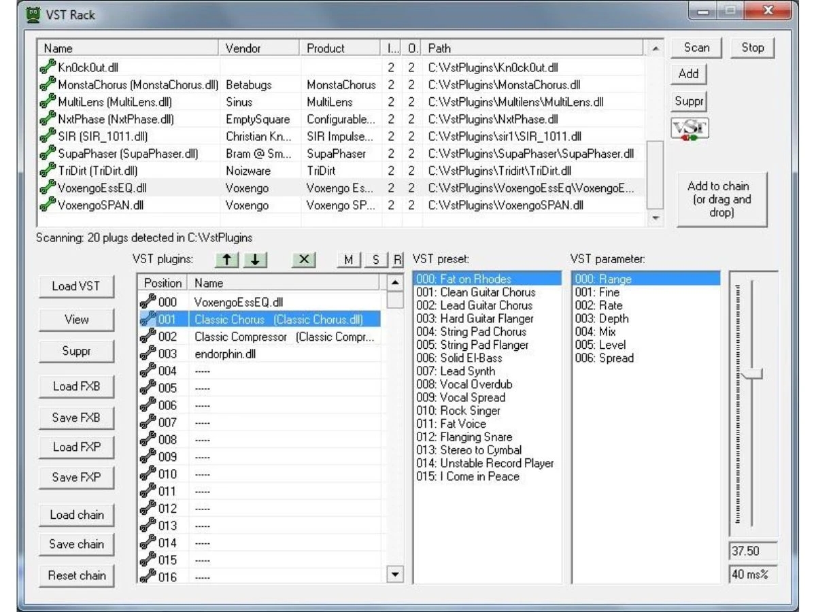Screen dimensions: 816x612
Task: Click plug icon beside SupaPhaser
Action: coord(47,154)
